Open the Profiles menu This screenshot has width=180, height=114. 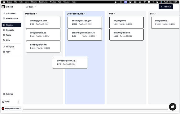(x=53, y=2)
